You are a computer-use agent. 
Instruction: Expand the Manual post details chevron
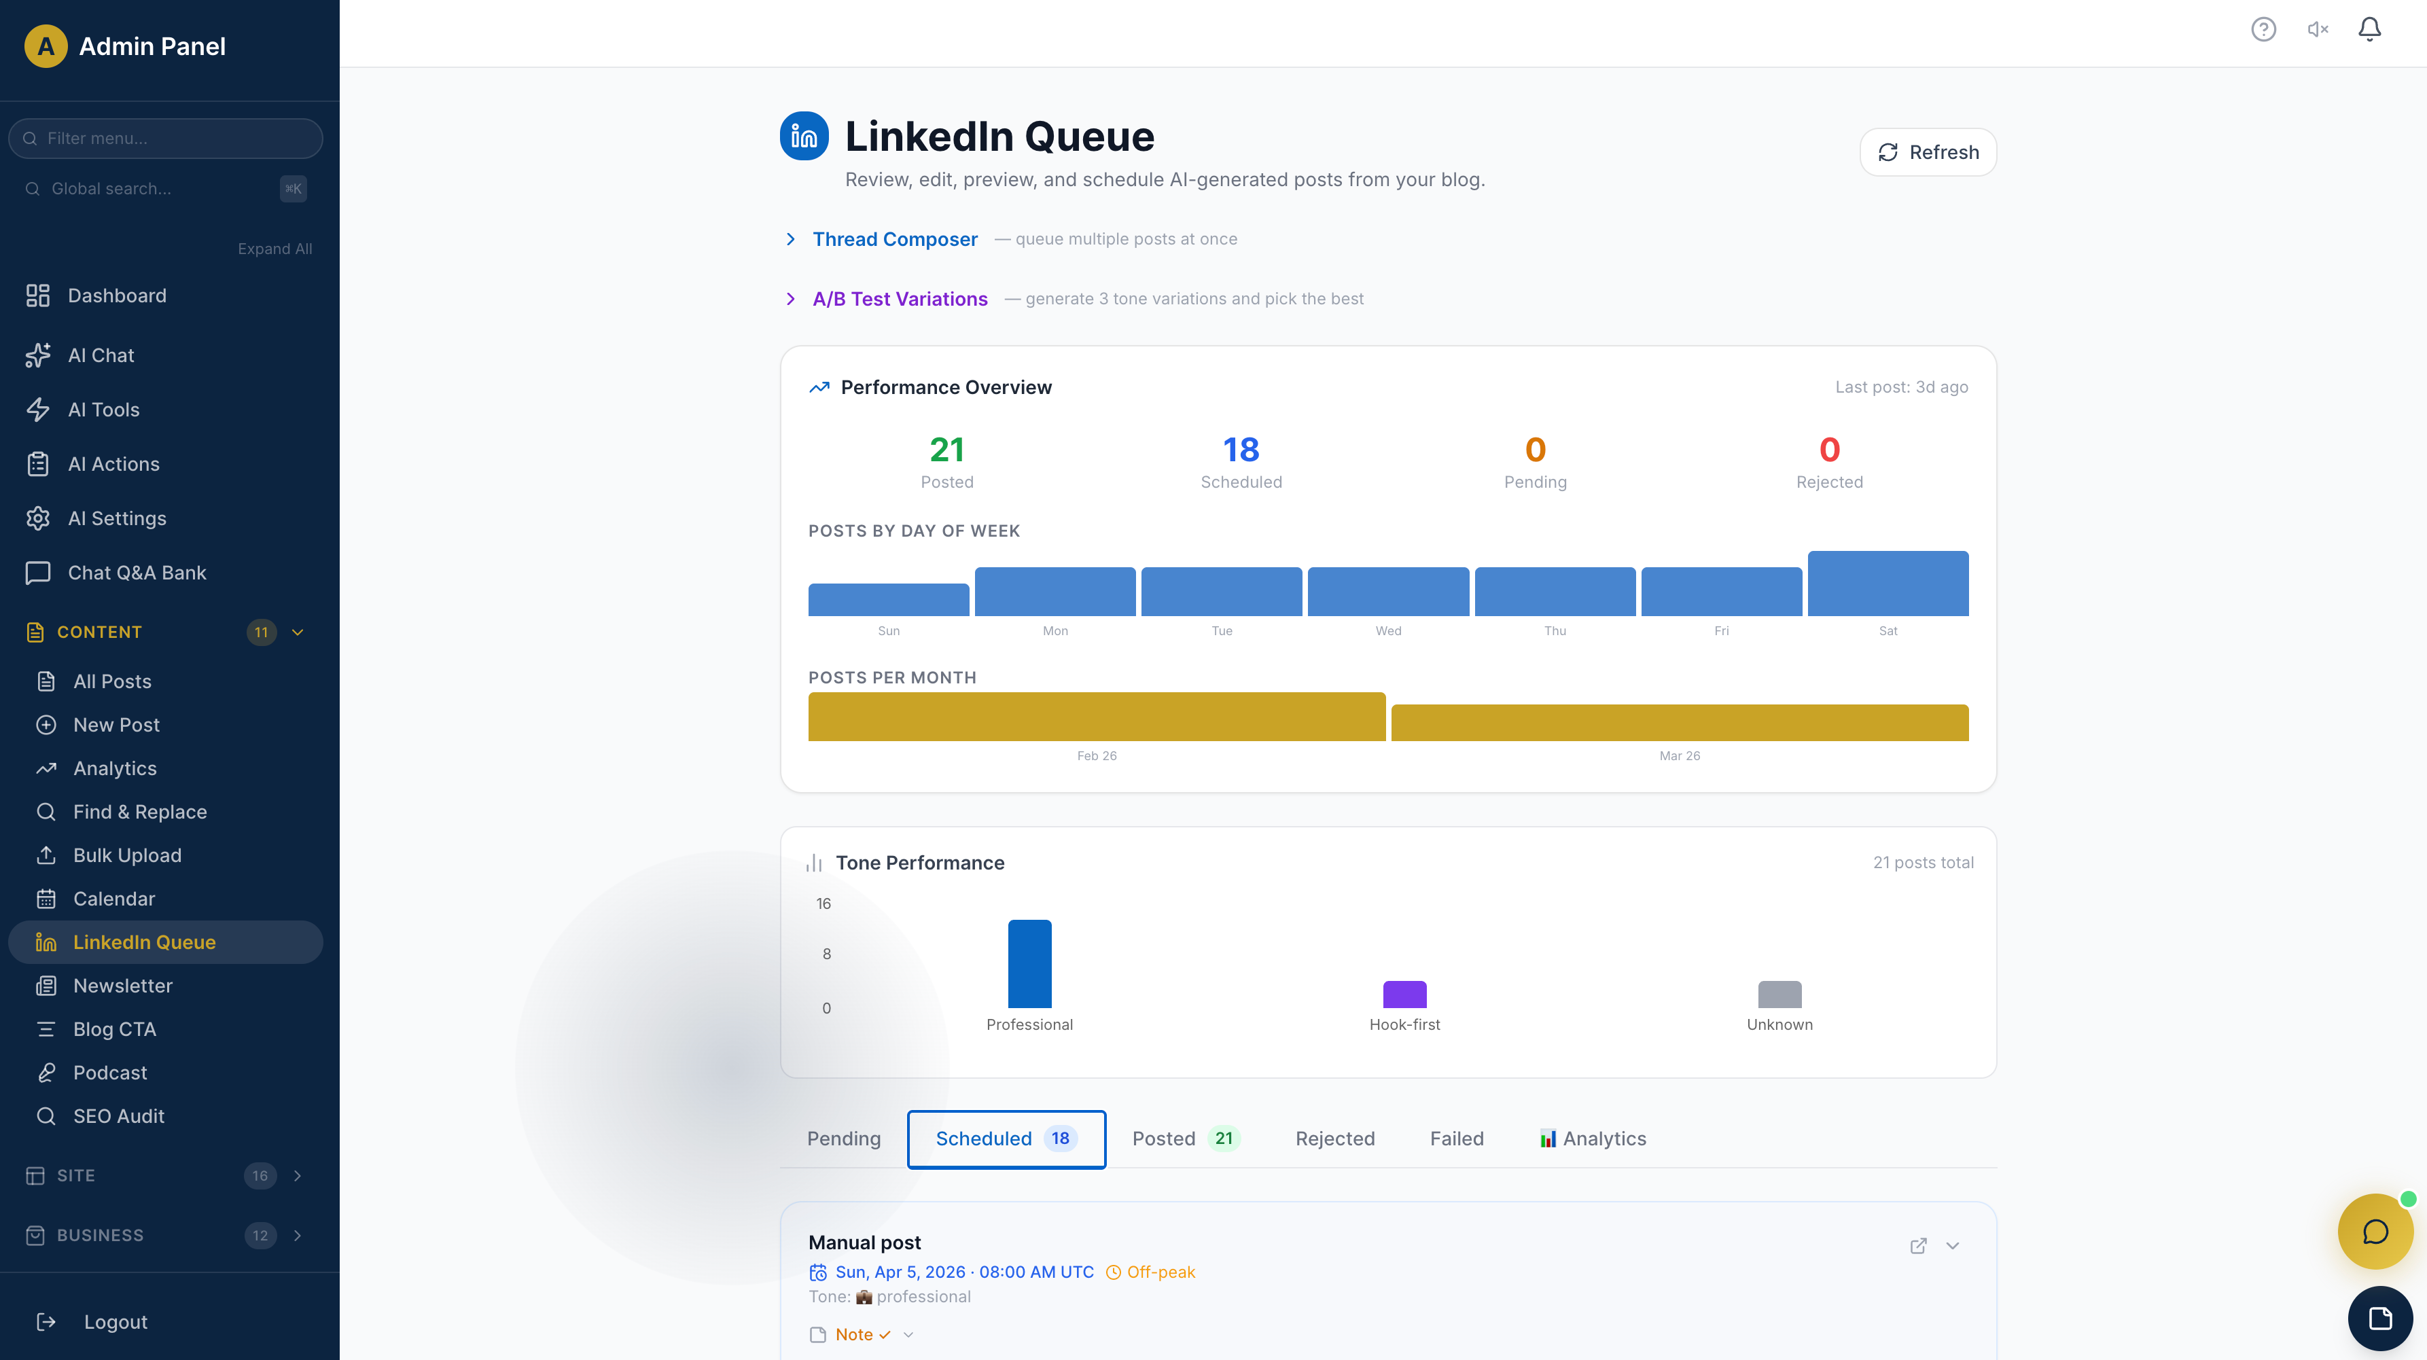coord(1952,1245)
